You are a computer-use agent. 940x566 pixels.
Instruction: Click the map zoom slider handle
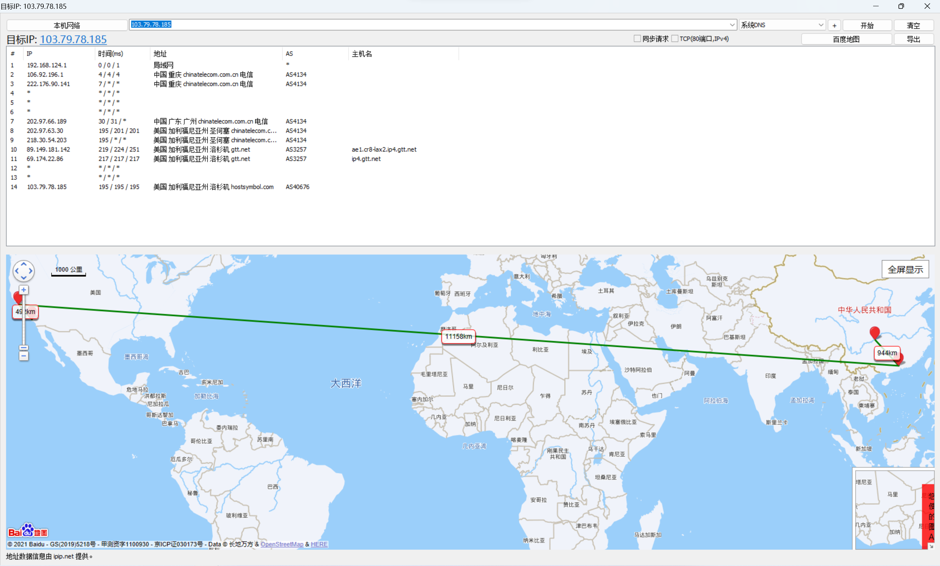[x=24, y=348]
